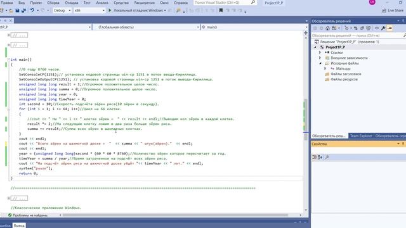Screen dimensions: 406x228
Task: Switch to the Вывод tab
Action: [19, 225]
